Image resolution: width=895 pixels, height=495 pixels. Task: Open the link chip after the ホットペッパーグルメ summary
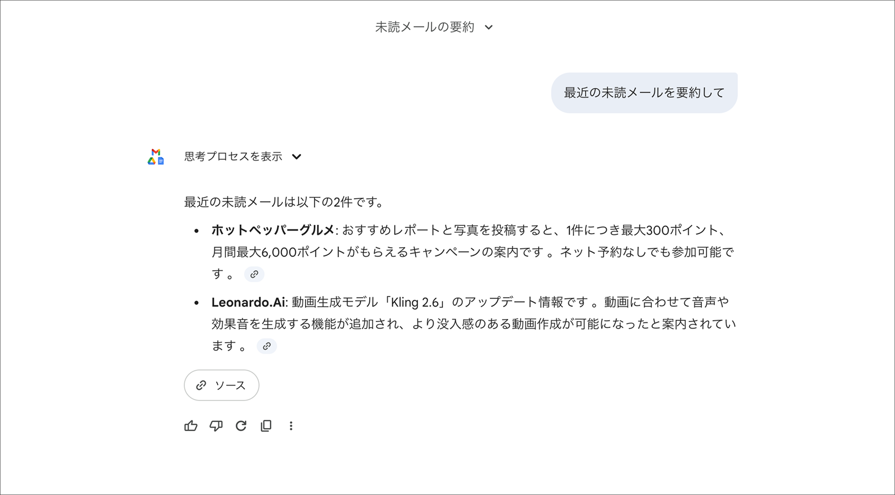click(254, 274)
